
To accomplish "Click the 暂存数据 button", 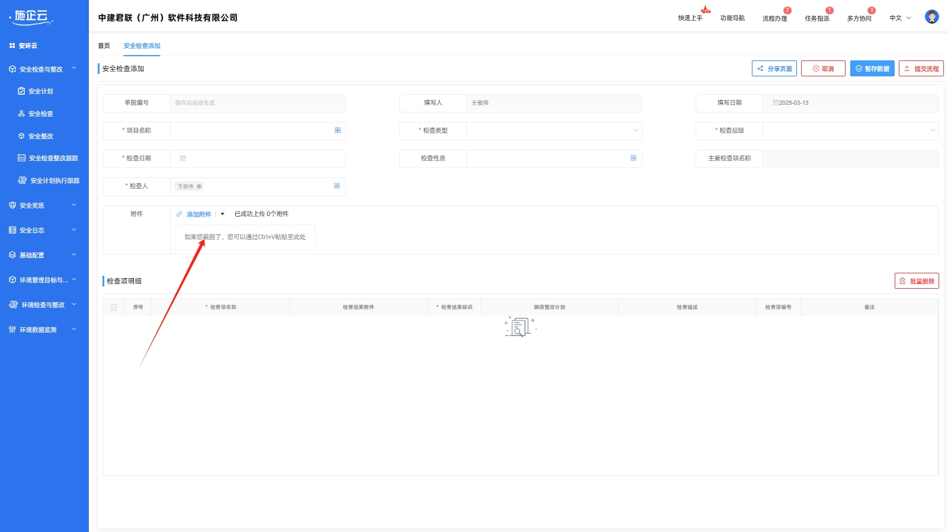I will click(872, 69).
